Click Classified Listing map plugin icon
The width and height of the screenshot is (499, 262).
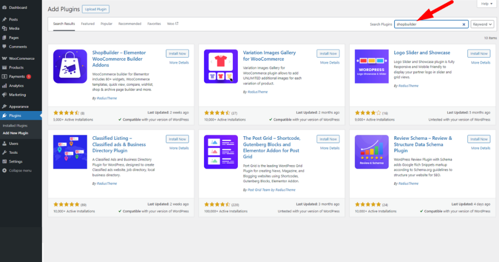(70, 152)
